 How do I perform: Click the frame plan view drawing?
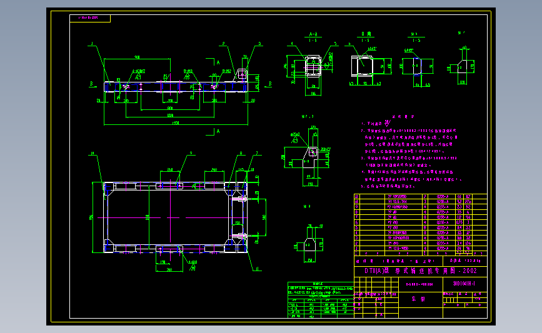point(176,217)
